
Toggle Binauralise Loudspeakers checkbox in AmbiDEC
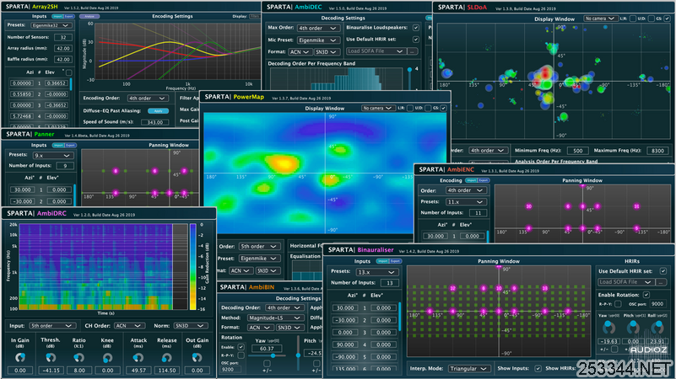click(415, 28)
